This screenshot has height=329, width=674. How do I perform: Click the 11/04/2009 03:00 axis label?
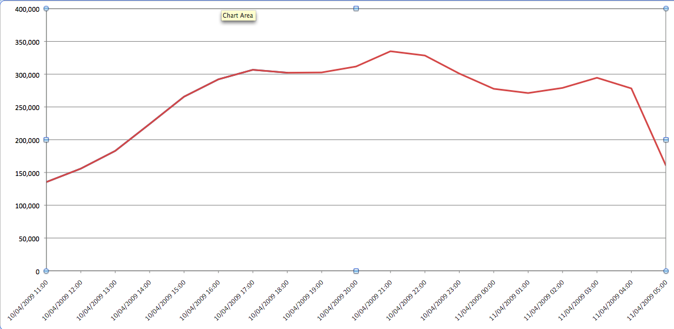(x=578, y=300)
